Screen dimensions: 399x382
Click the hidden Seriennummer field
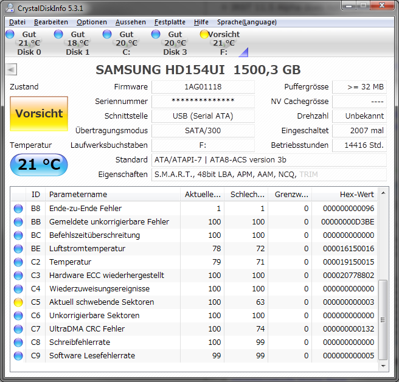203,102
